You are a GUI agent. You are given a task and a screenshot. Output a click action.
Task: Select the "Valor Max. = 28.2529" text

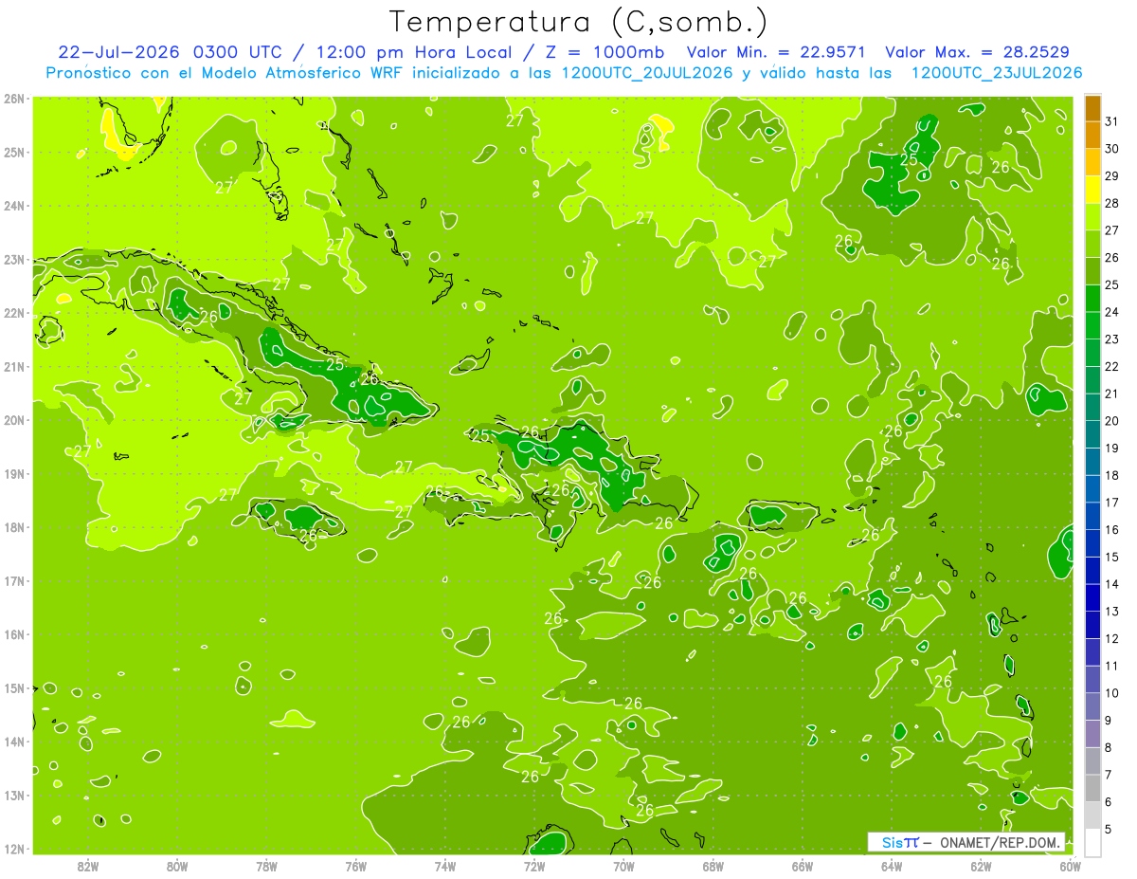click(978, 52)
